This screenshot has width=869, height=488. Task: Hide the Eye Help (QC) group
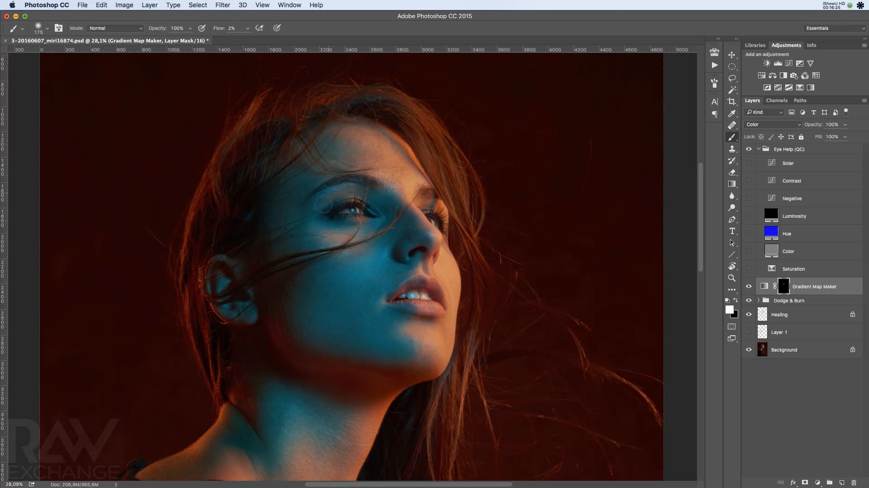[749, 149]
